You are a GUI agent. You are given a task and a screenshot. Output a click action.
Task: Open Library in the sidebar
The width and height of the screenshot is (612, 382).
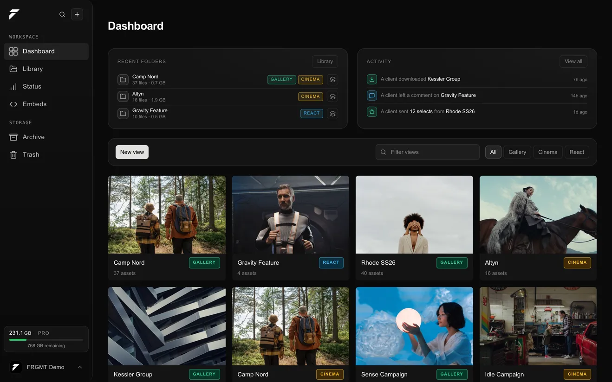[x=46, y=69]
